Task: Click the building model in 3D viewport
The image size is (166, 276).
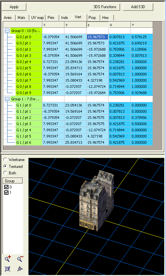Action: click(x=97, y=201)
